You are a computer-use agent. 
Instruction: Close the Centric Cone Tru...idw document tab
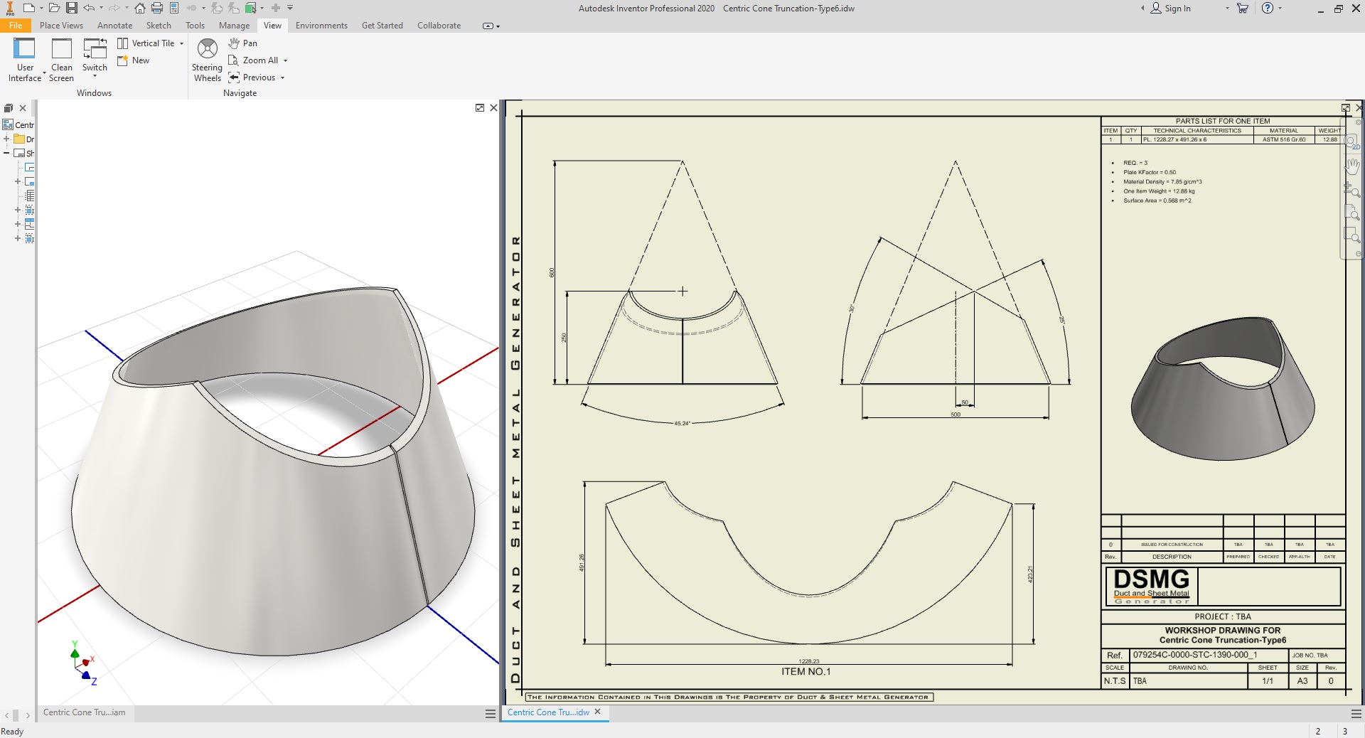tap(598, 712)
